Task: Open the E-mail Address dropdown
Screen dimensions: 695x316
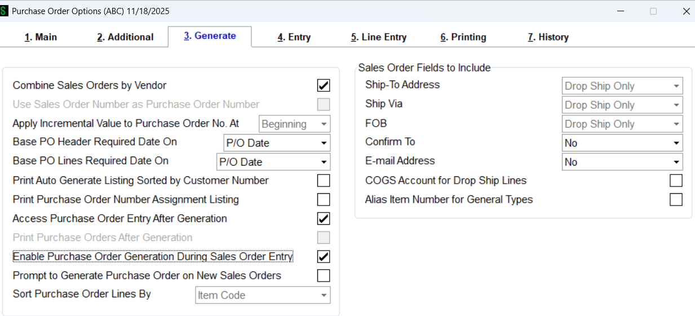Action: (x=623, y=162)
